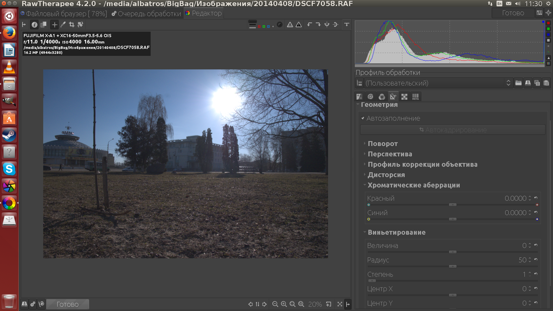553x311 pixels.
Task: Open Firefox from the launcher
Action: pyautogui.click(x=9, y=33)
